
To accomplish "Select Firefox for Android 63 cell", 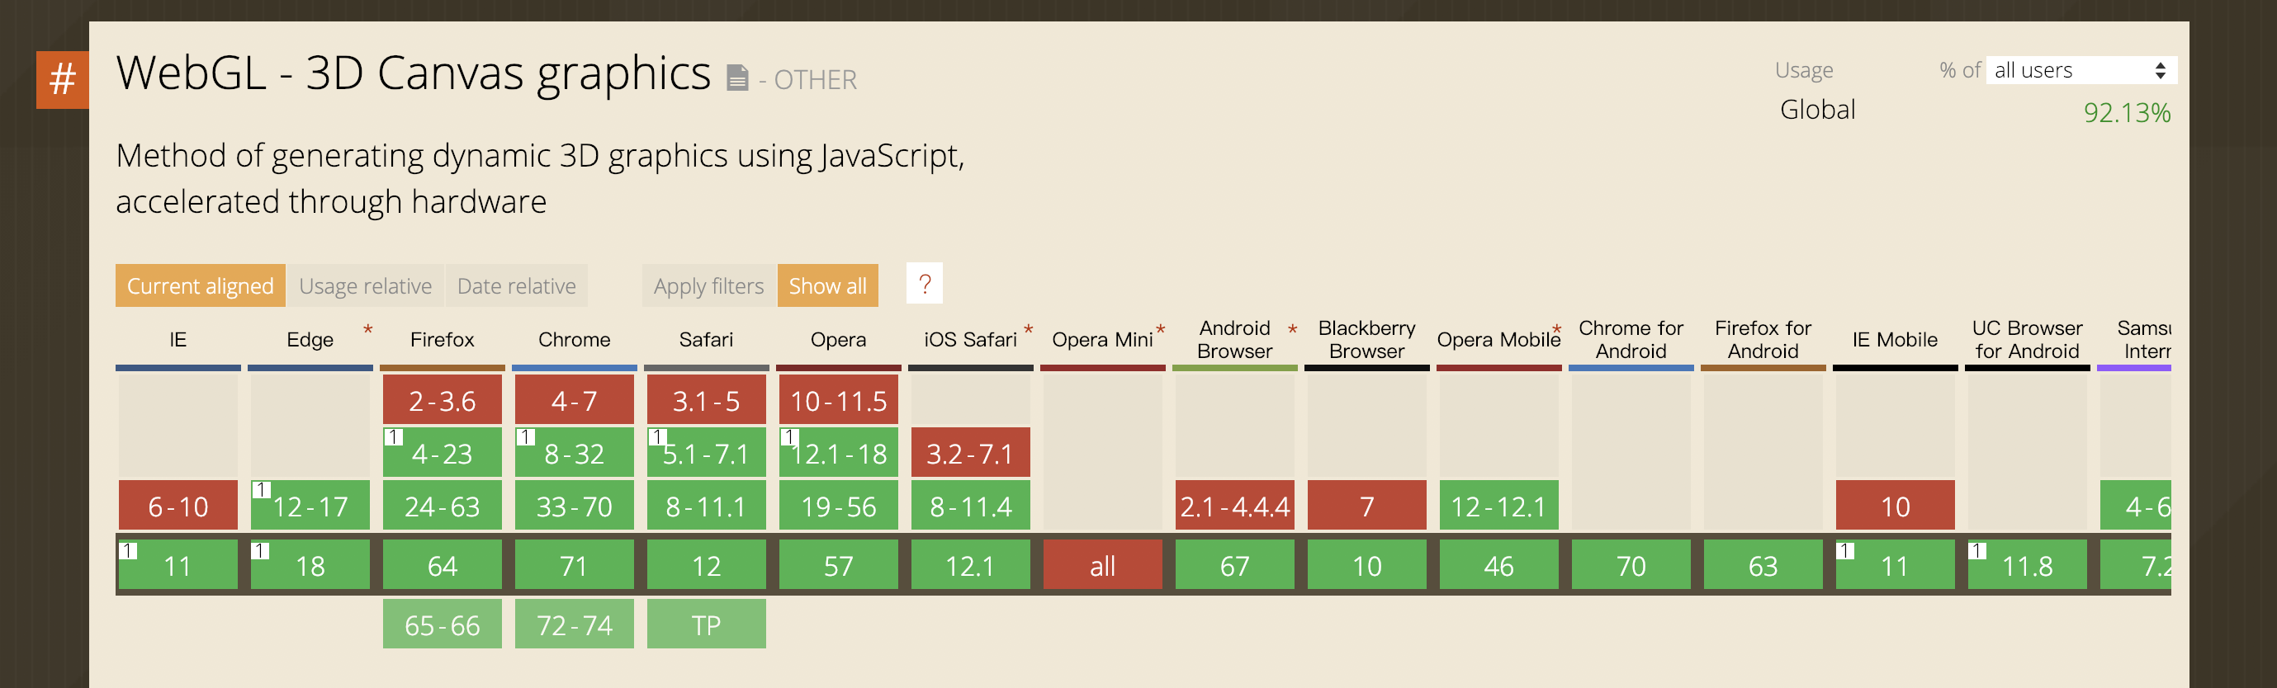I will click(1763, 564).
